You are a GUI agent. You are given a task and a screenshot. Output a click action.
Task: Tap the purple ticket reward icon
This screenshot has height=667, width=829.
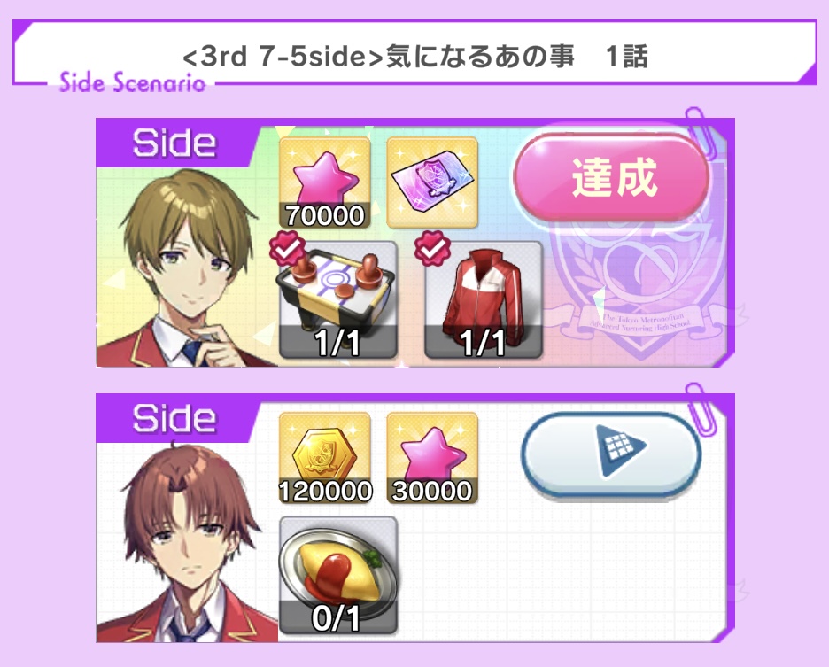click(x=432, y=182)
